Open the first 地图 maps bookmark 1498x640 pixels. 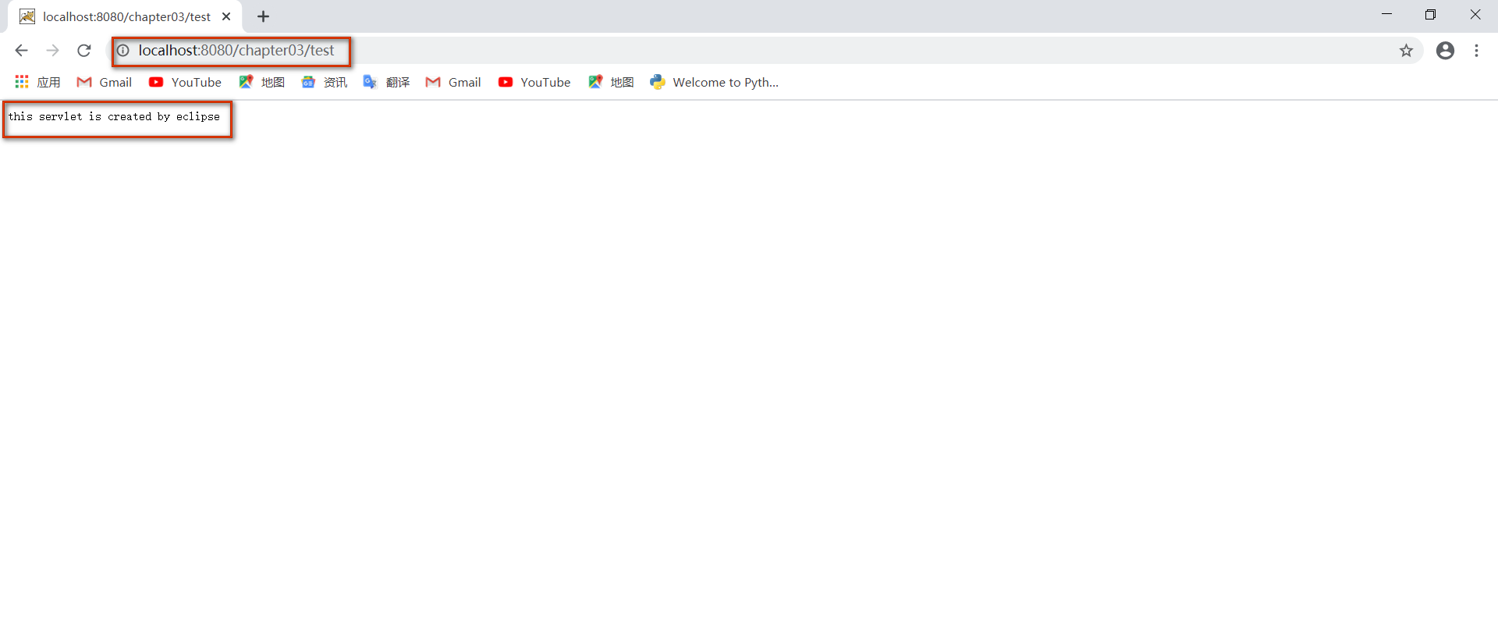pos(262,82)
